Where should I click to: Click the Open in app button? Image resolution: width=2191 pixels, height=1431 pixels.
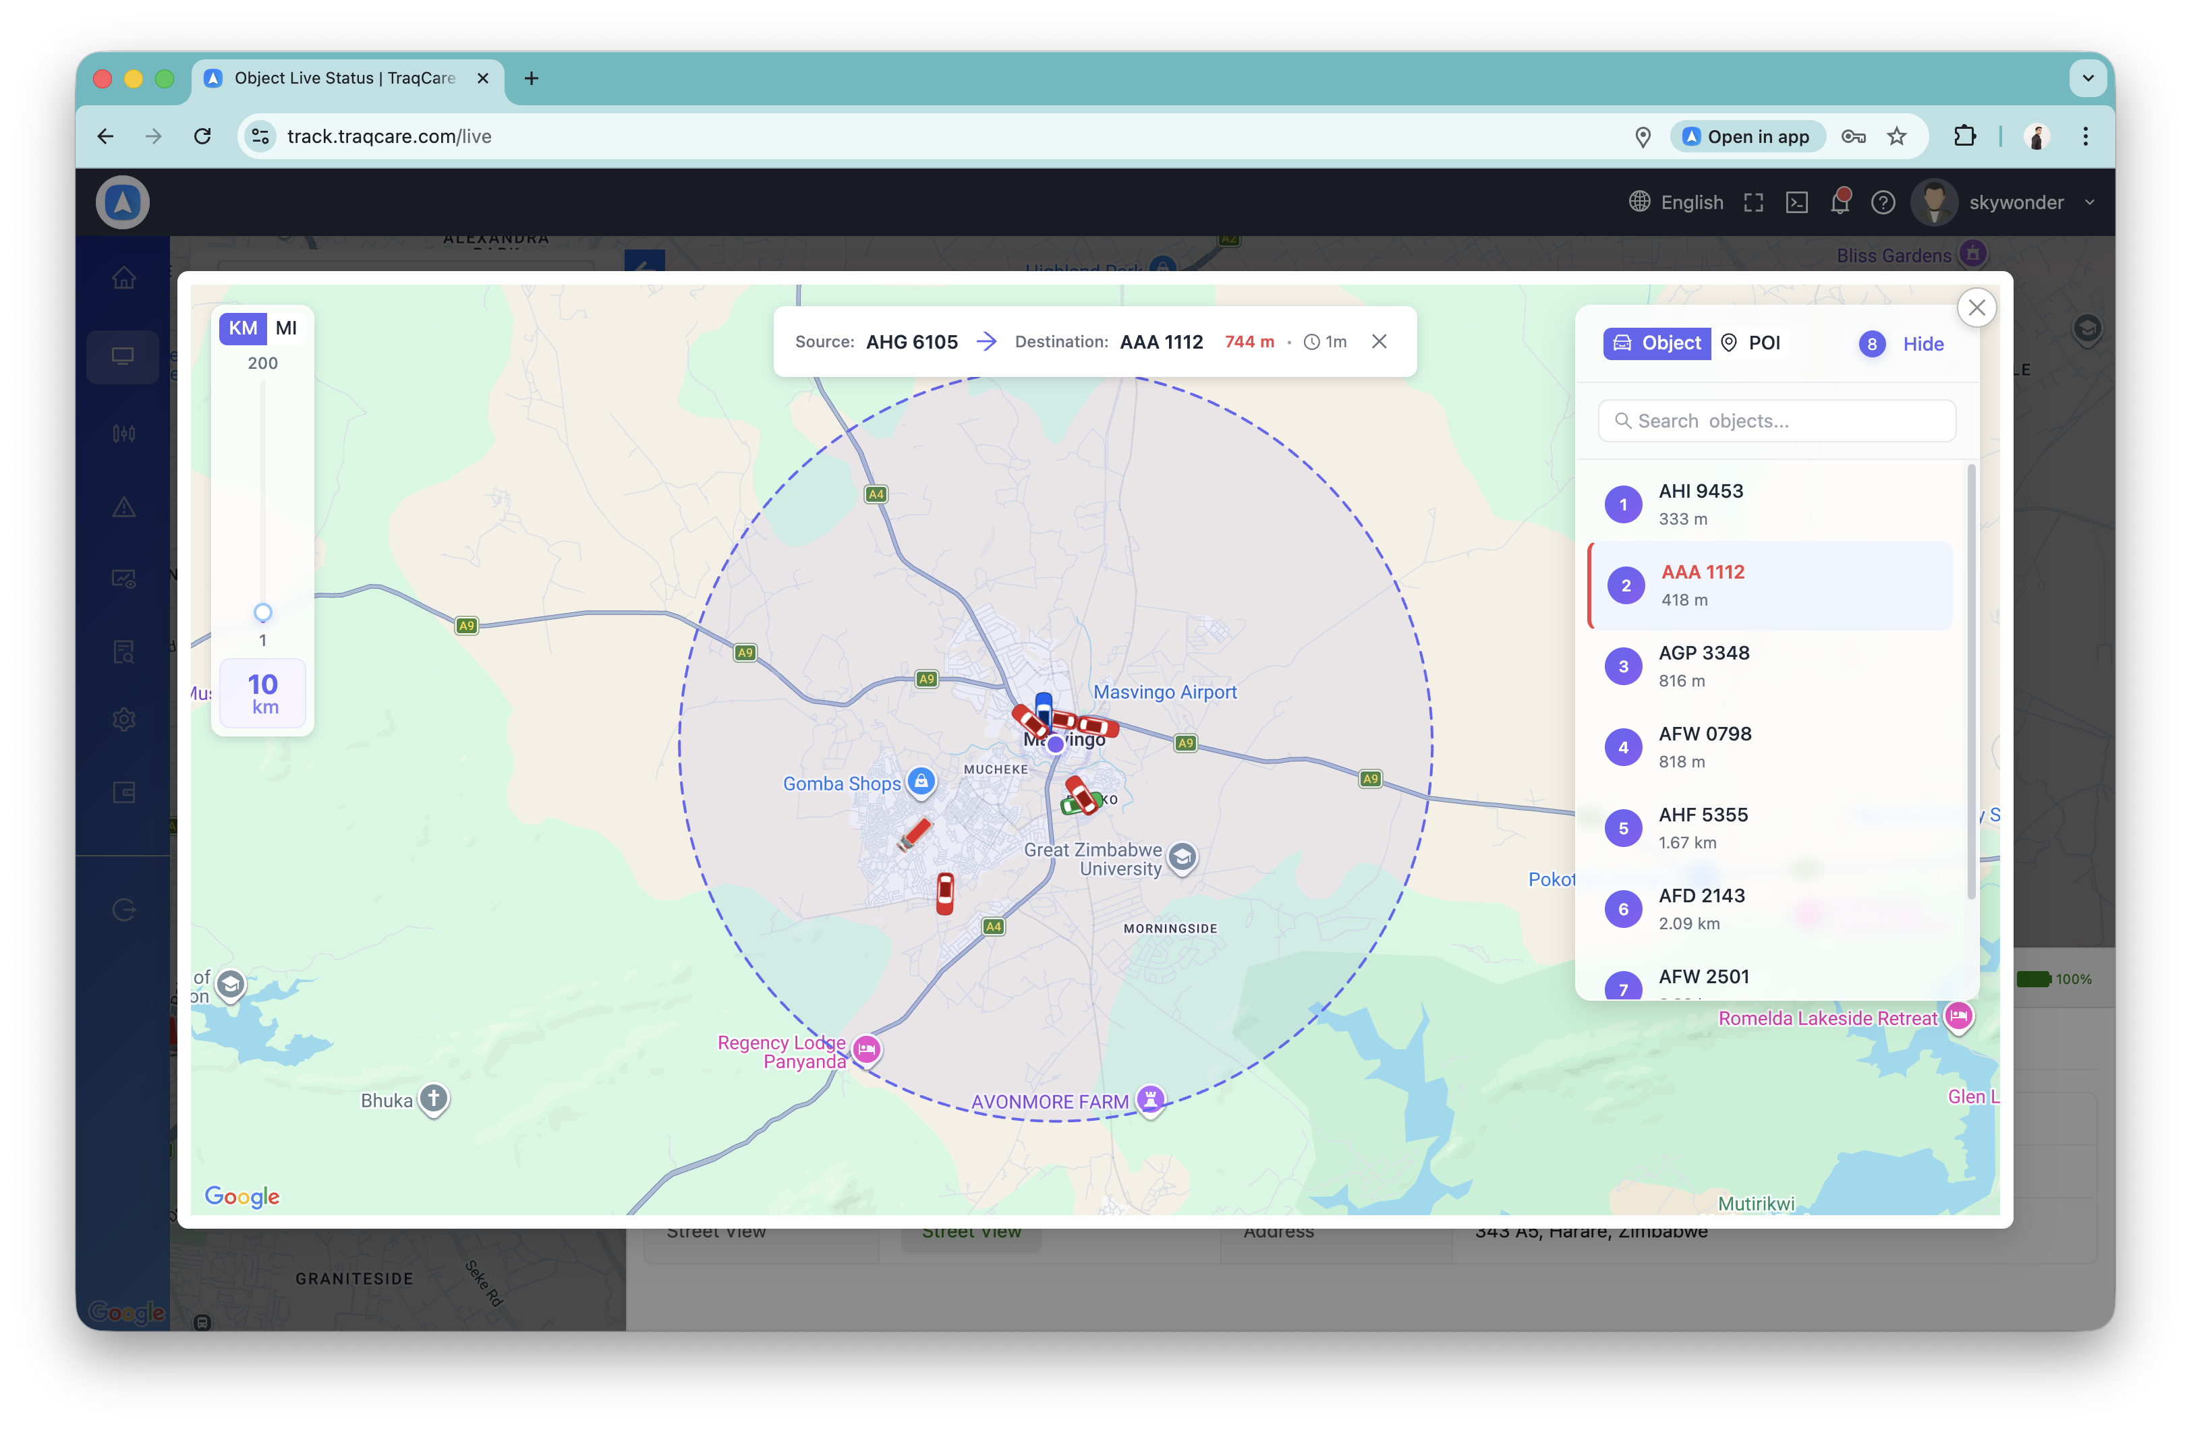(1746, 137)
